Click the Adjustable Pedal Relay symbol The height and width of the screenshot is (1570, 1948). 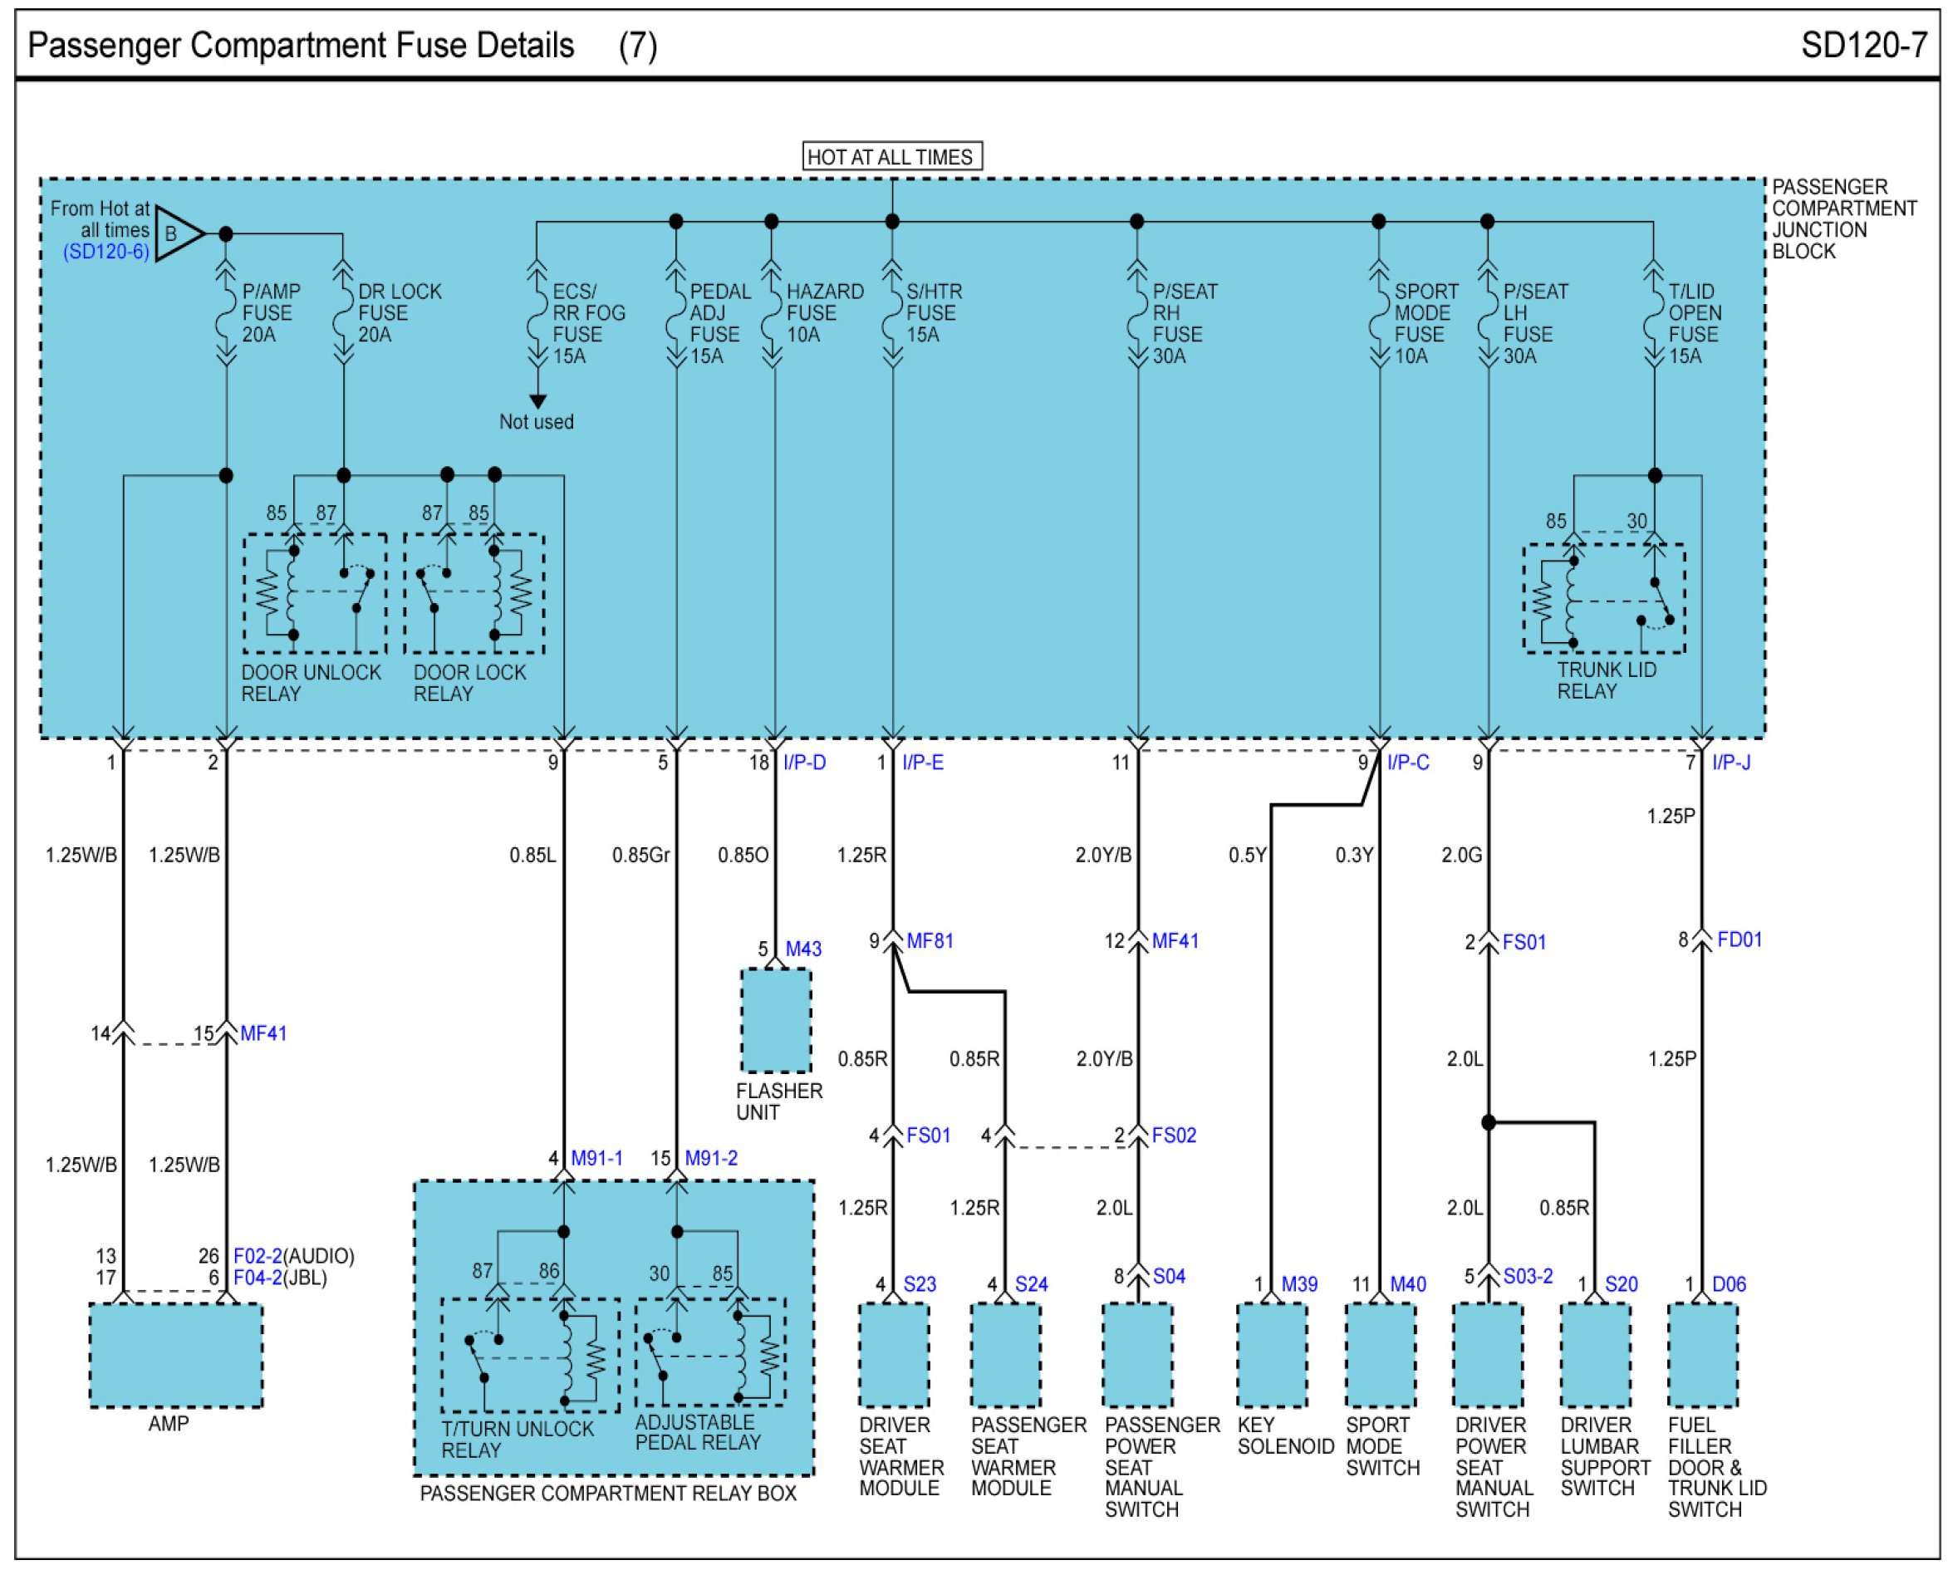[x=710, y=1352]
